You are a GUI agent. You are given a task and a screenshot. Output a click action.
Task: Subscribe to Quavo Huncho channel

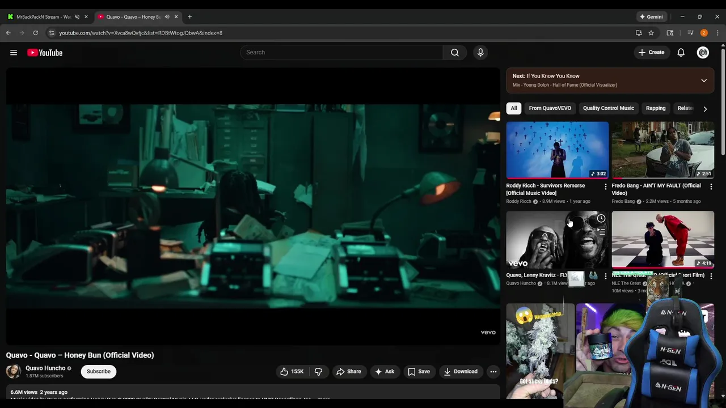click(99, 371)
